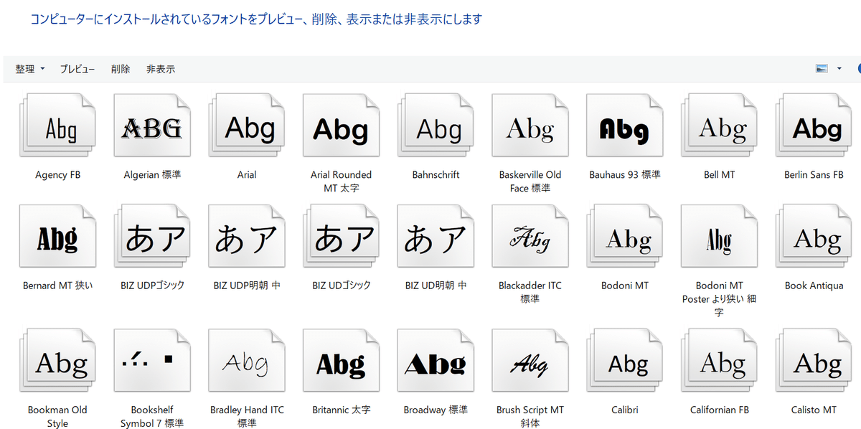
Task: Click the "Bernard MT 狭い" name label
Action: [x=57, y=286]
